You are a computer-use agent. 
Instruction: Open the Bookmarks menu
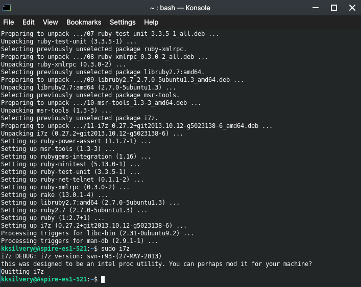[x=84, y=22]
